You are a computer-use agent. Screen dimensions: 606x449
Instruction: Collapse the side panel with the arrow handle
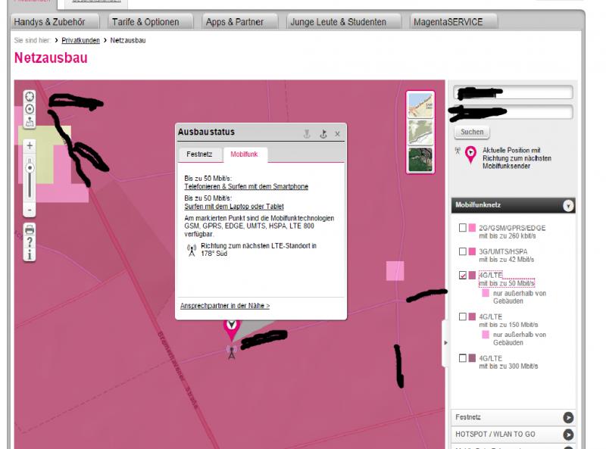445,343
